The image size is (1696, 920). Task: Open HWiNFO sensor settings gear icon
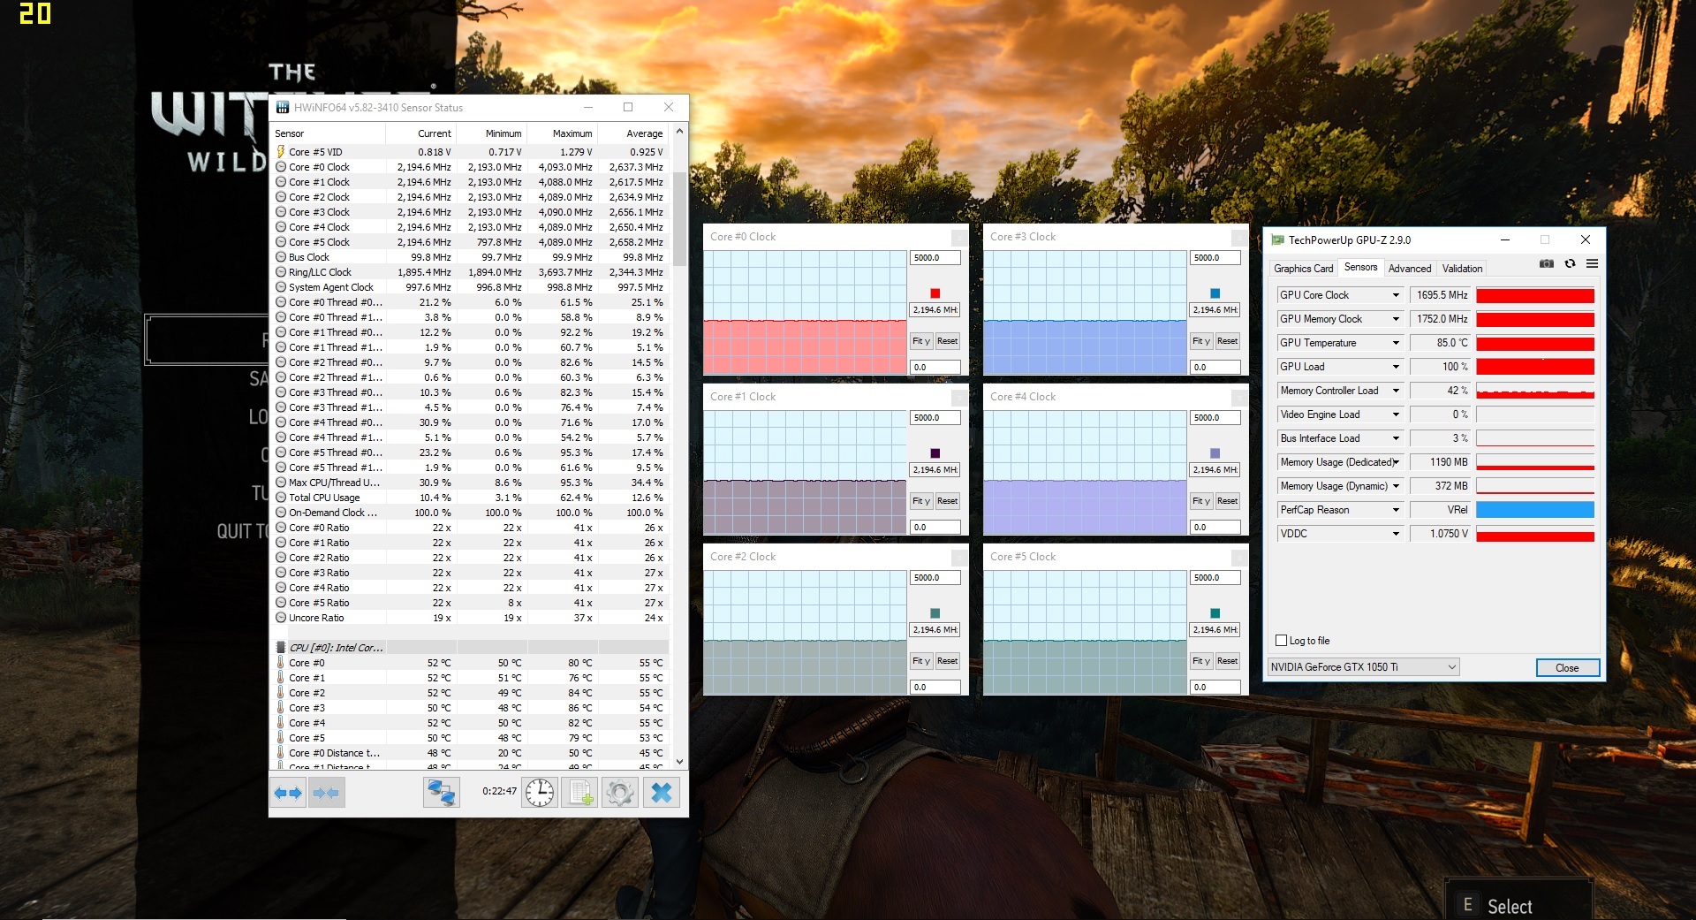(620, 793)
